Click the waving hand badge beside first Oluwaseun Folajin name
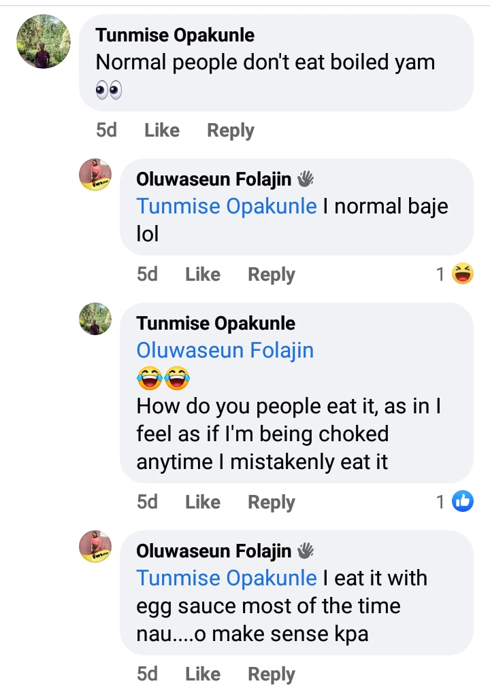 coord(306,179)
